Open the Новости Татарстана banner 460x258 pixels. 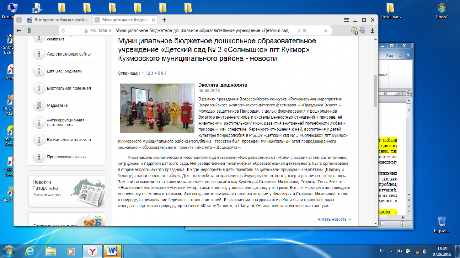coord(67,191)
